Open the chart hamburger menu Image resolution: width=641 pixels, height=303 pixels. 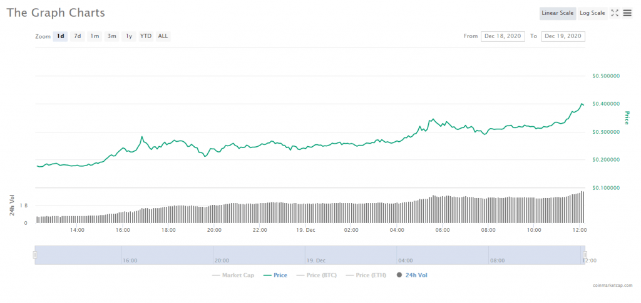[x=627, y=13]
